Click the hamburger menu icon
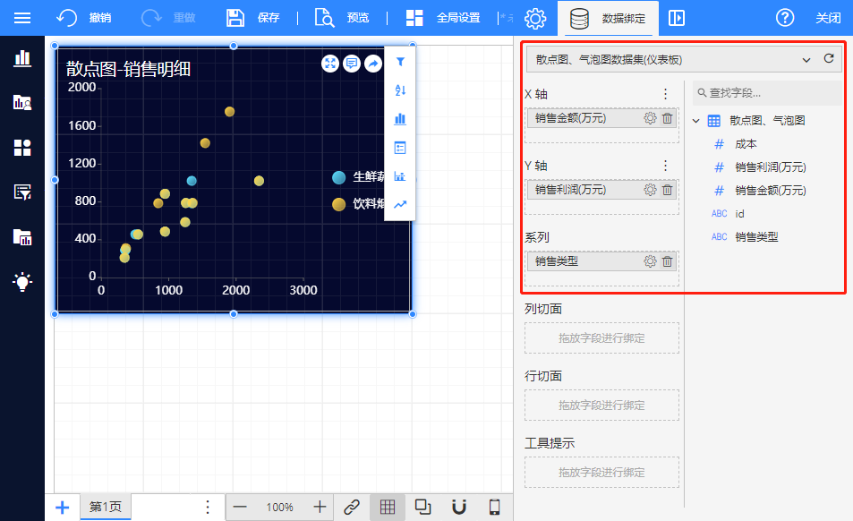The image size is (853, 521). [x=22, y=18]
